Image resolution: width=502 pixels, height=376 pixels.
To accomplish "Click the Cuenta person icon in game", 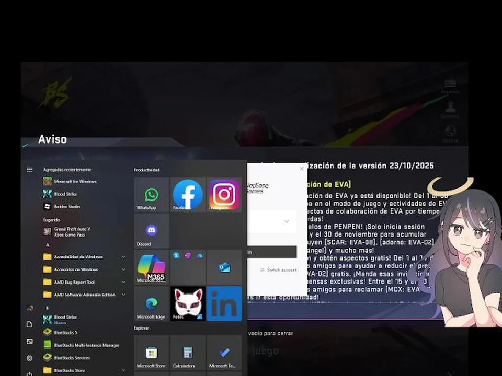I will pos(450,110).
